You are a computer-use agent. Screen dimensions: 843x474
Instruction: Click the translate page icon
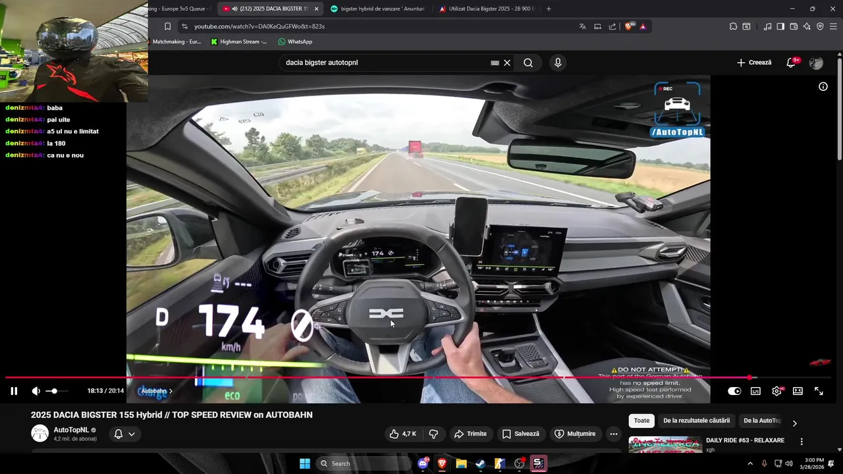coord(582,26)
